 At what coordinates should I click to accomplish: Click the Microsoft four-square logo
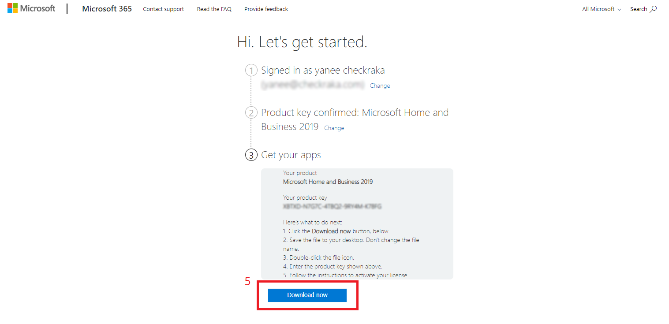13,8
